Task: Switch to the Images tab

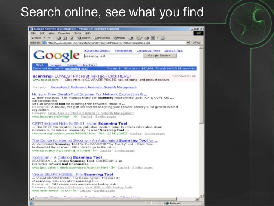Action: [x=56, y=65]
